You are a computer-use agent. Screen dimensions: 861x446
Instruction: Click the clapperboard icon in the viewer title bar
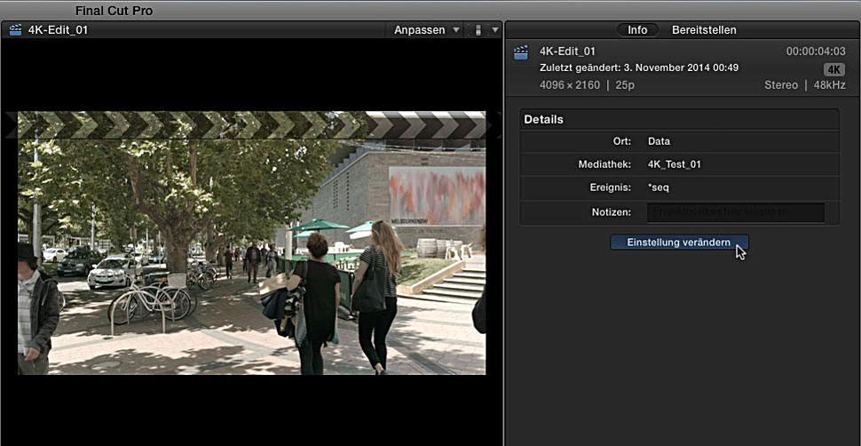pos(15,30)
